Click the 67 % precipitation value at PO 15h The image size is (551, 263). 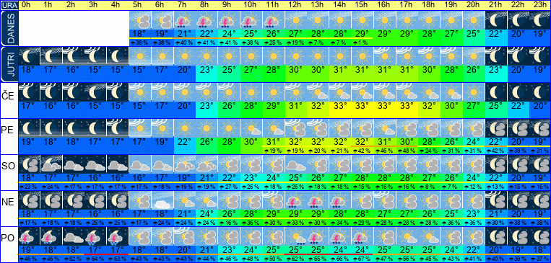[363, 259]
